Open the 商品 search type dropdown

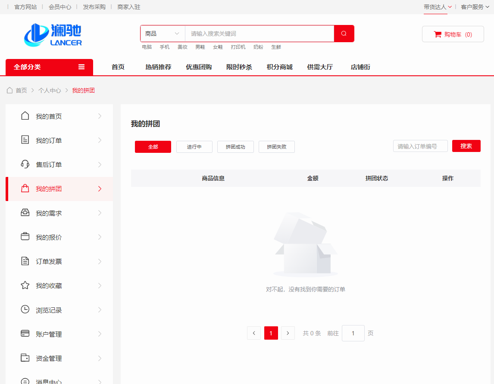coord(163,34)
